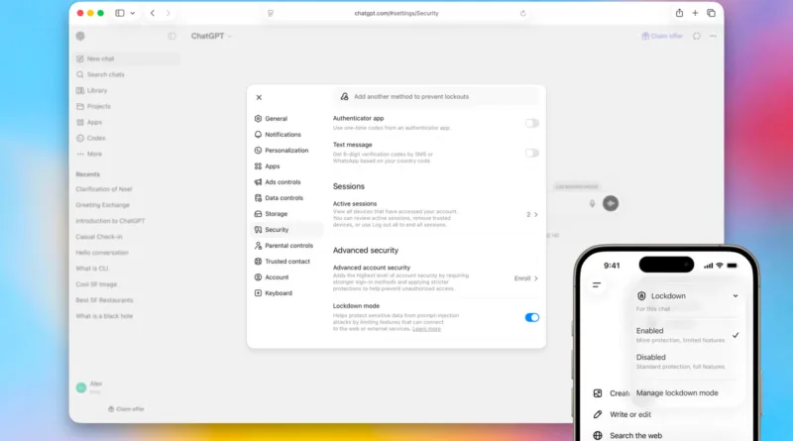Click Claim offer at sidebar bottom
793x441 pixels.
tap(127, 408)
